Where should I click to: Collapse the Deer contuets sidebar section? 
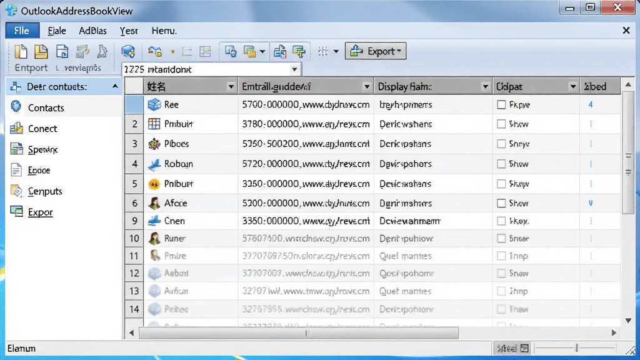pos(115,86)
